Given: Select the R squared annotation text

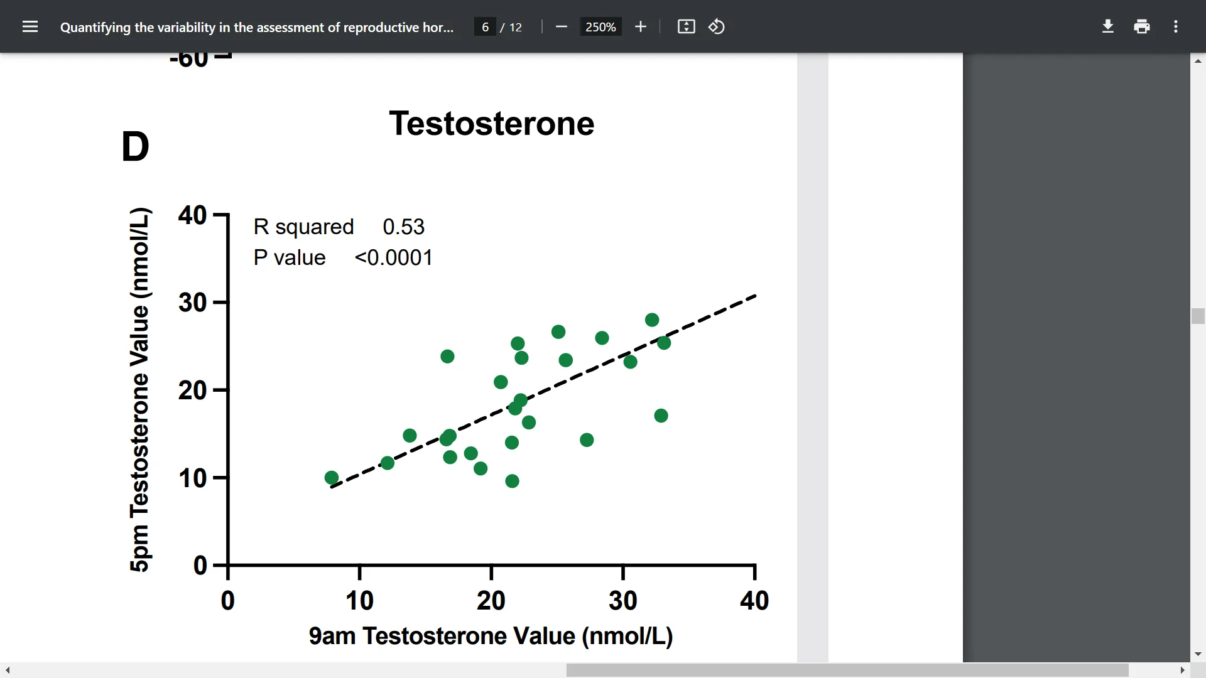Looking at the screenshot, I should pyautogui.click(x=303, y=227).
